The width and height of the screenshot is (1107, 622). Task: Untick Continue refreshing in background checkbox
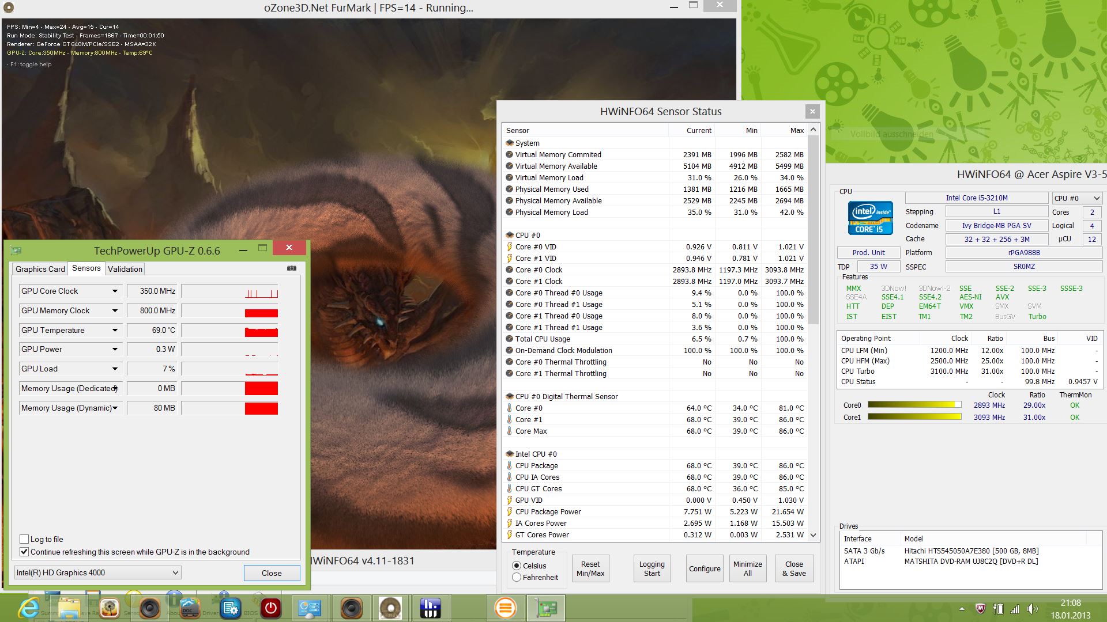click(24, 552)
